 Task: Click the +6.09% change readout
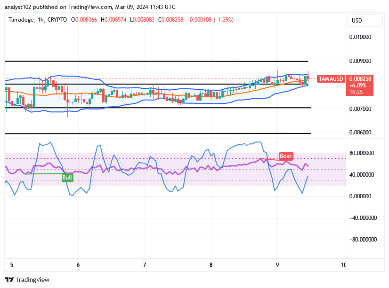pyautogui.click(x=357, y=86)
